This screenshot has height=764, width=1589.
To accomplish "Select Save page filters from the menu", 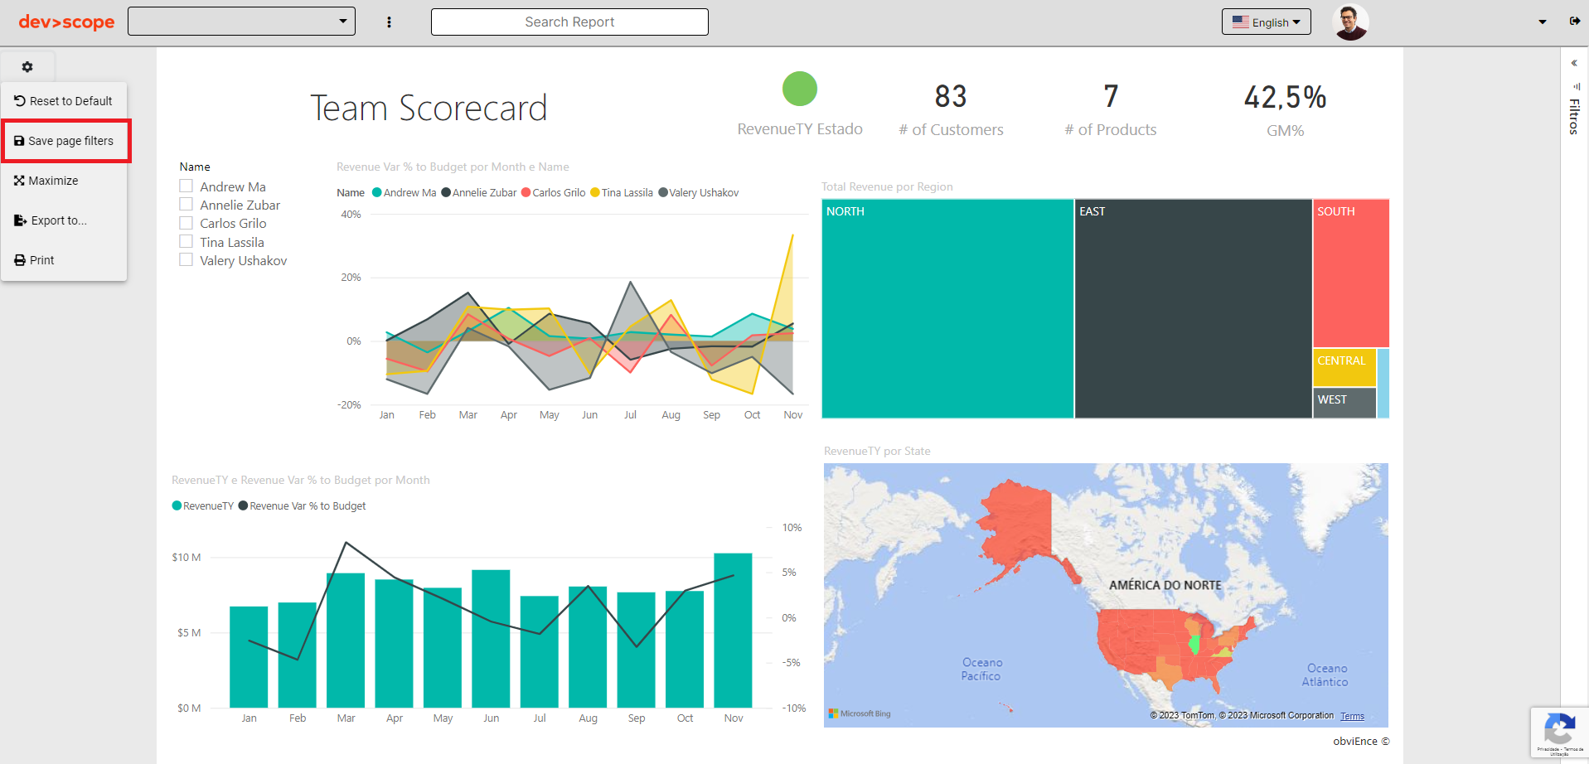I will click(70, 140).
